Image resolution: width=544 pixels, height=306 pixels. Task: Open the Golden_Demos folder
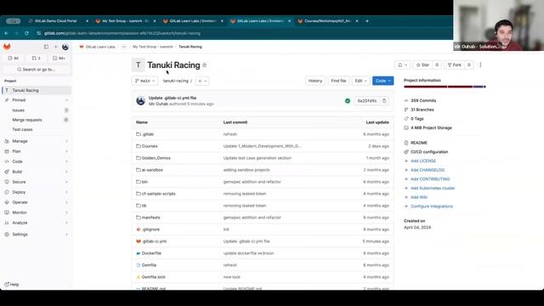156,158
